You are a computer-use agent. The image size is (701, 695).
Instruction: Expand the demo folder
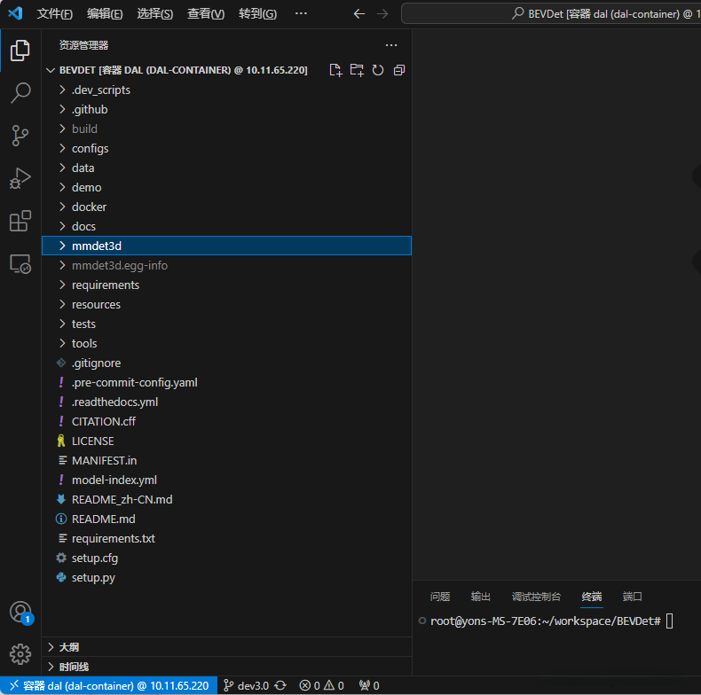[226, 187]
